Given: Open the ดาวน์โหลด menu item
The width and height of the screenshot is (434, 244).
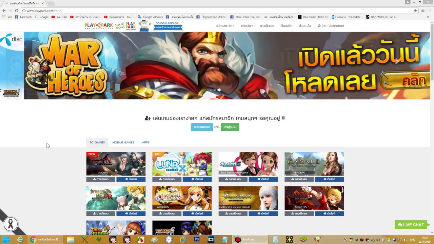Looking at the screenshot, I should click(267, 26).
